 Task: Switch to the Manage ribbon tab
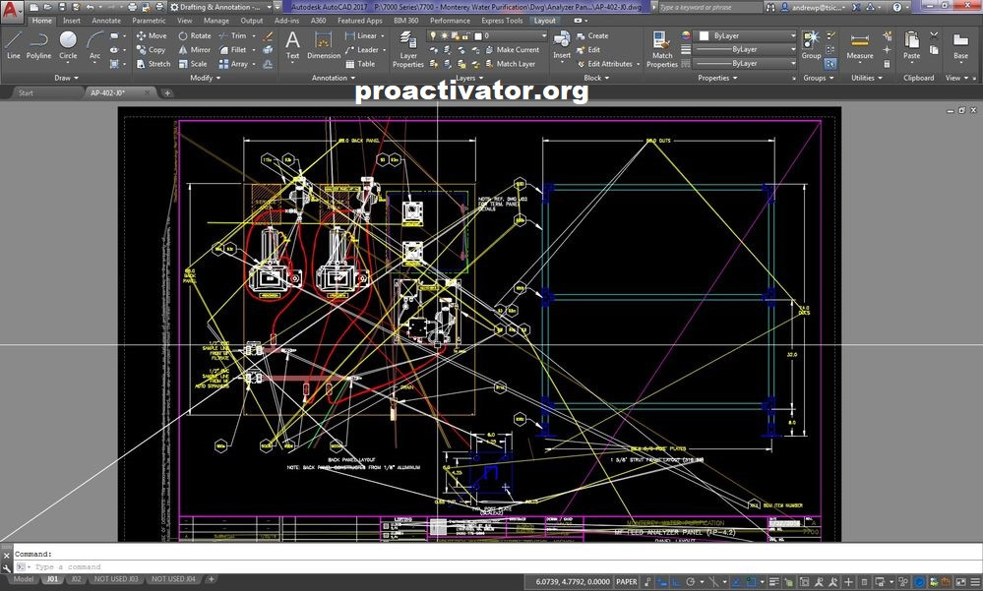215,21
